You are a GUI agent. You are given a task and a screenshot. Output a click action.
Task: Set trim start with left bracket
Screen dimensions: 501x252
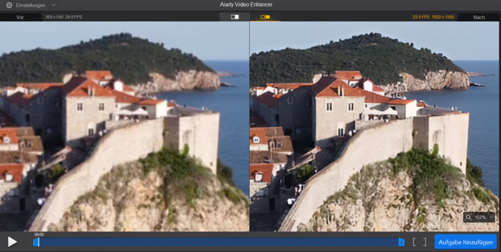(414, 242)
